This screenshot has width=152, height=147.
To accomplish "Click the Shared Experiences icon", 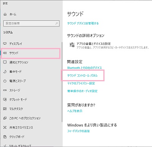I will 5,127.
